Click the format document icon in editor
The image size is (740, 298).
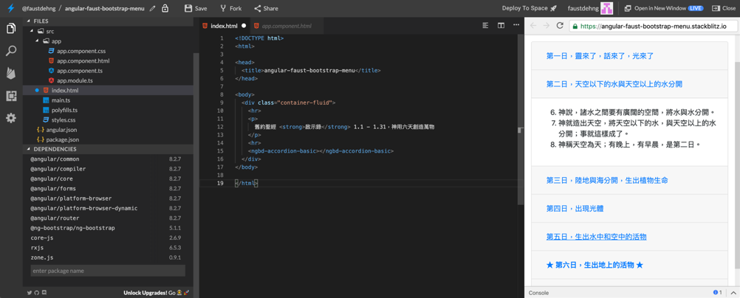tap(485, 26)
